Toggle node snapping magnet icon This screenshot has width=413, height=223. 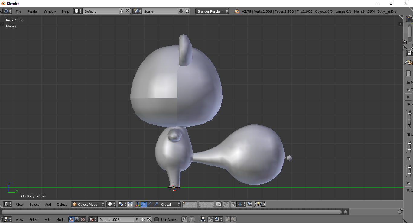[x=210, y=219]
